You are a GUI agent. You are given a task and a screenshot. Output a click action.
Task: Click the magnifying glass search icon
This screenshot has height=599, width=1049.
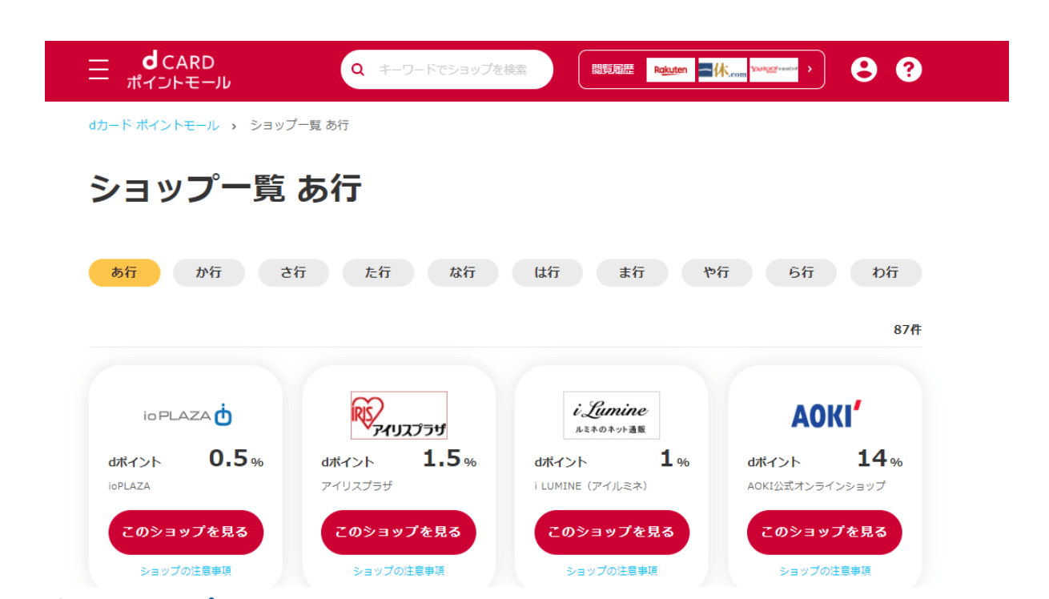coord(358,70)
